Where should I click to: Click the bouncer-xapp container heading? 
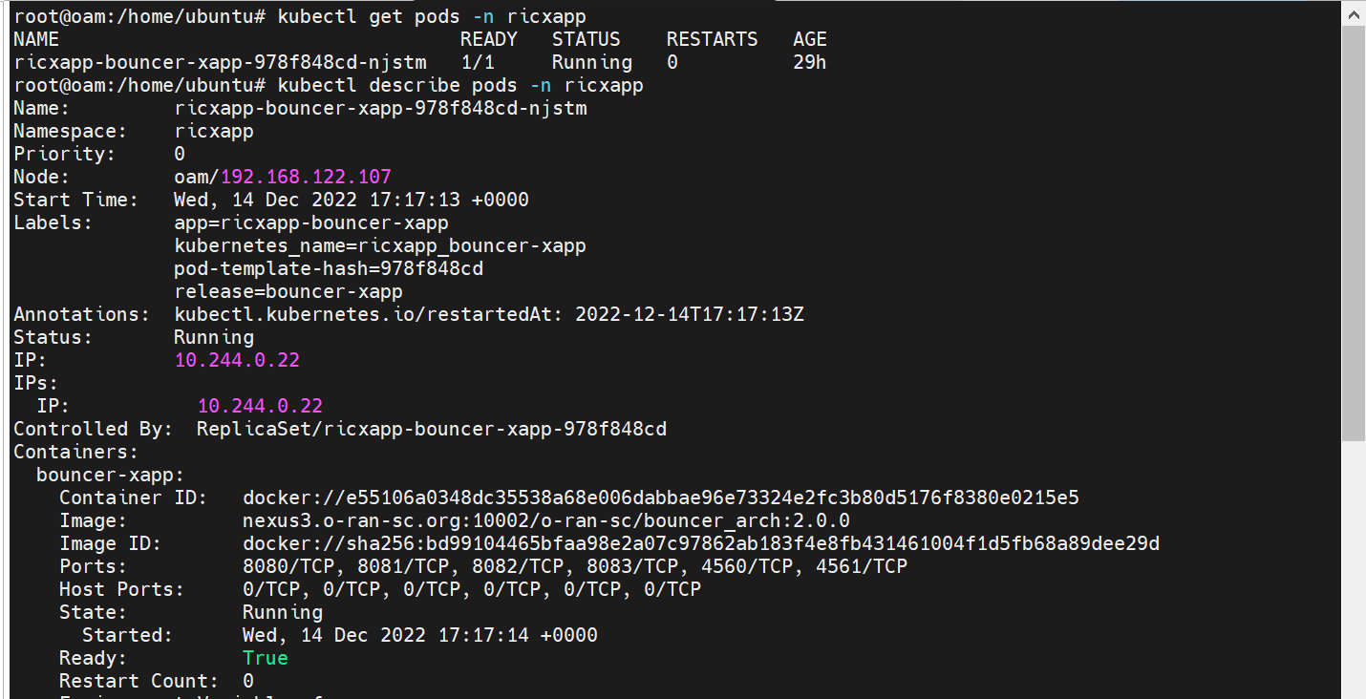[111, 475]
